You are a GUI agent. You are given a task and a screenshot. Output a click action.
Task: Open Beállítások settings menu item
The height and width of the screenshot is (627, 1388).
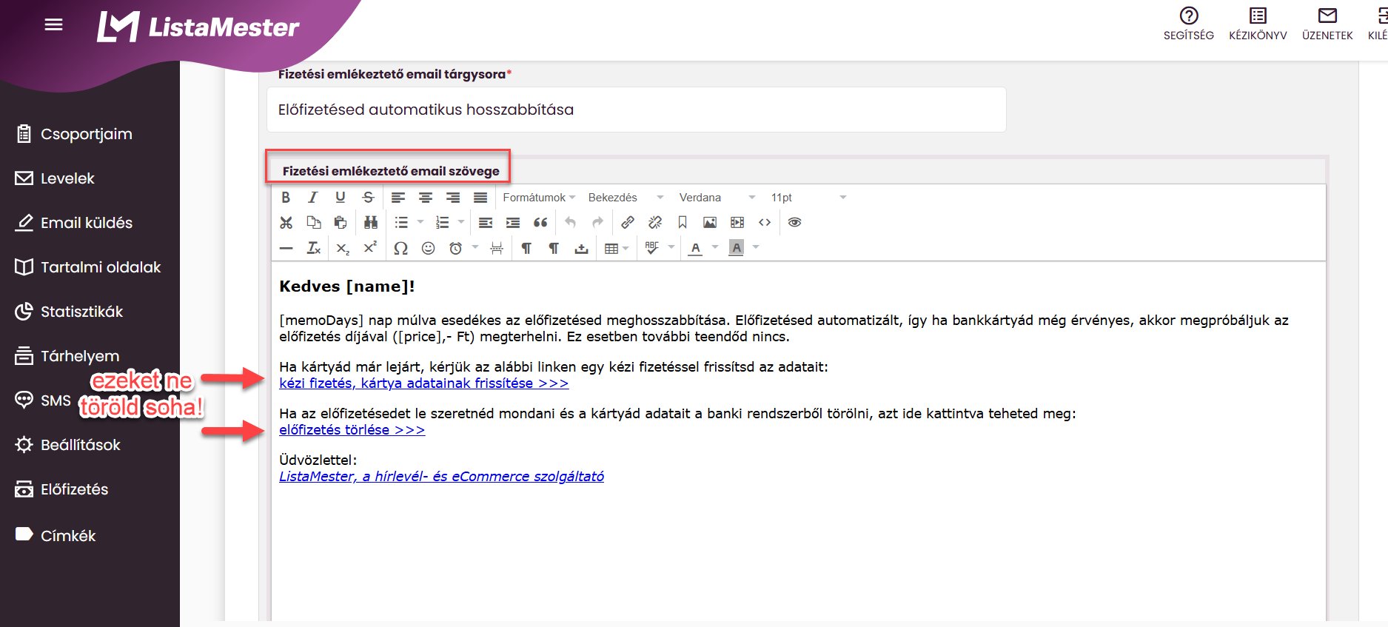[68, 445]
